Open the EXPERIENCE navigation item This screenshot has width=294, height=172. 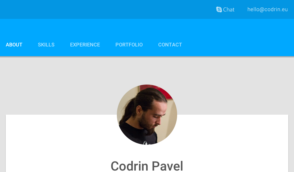tap(85, 45)
